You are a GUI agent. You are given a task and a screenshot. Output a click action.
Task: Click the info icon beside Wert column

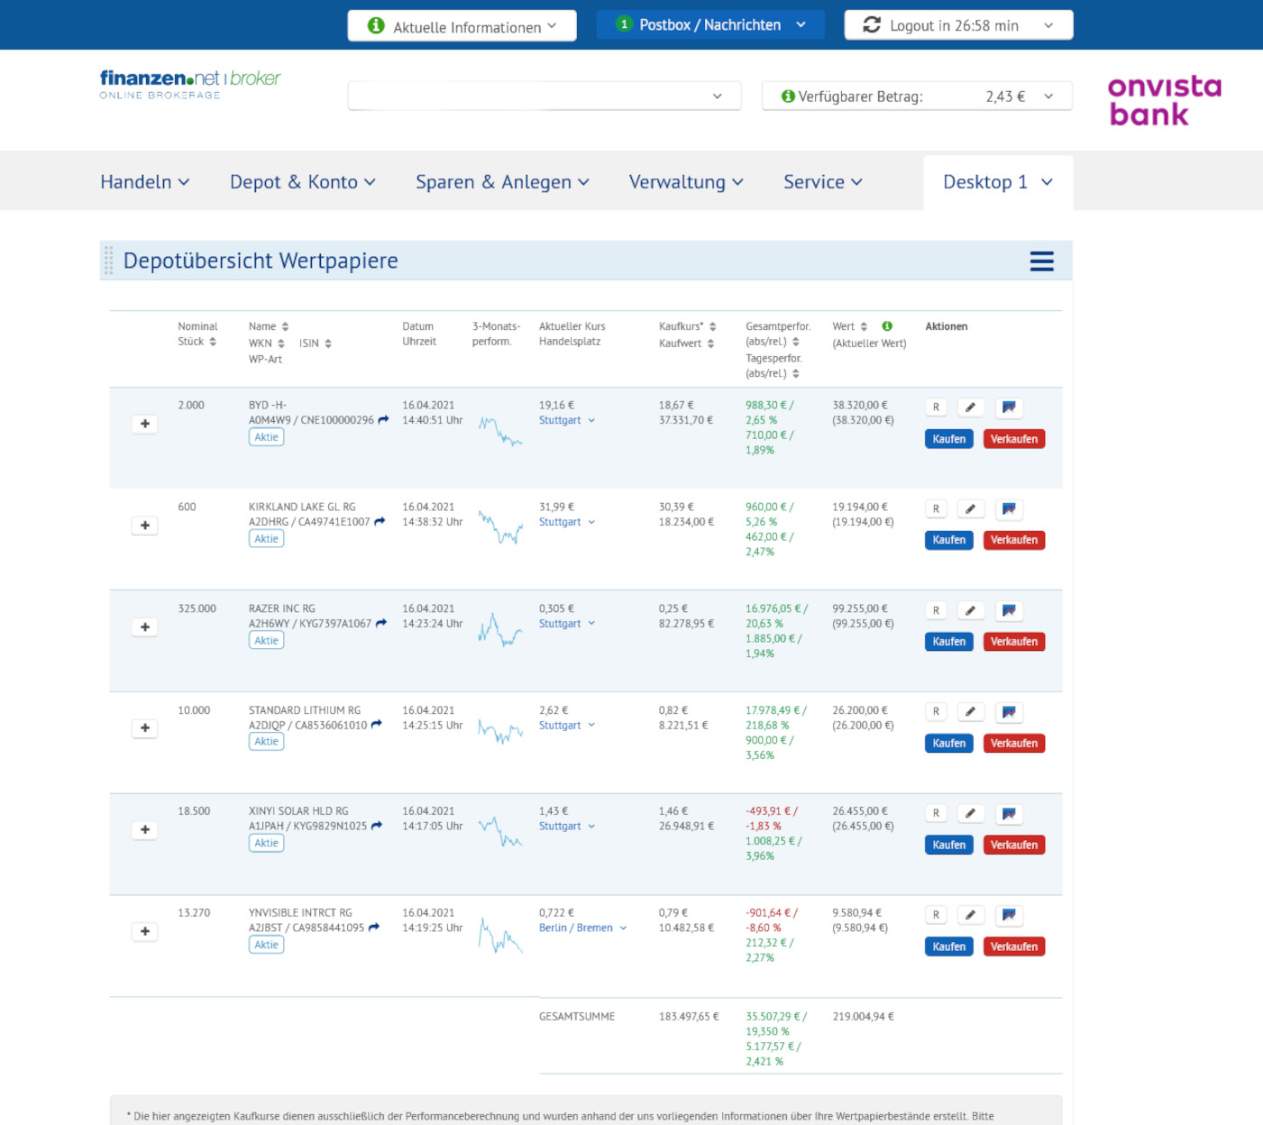click(x=887, y=326)
